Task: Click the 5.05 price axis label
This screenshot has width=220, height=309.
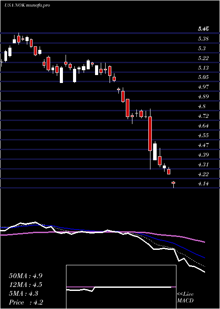Action: 203,77
